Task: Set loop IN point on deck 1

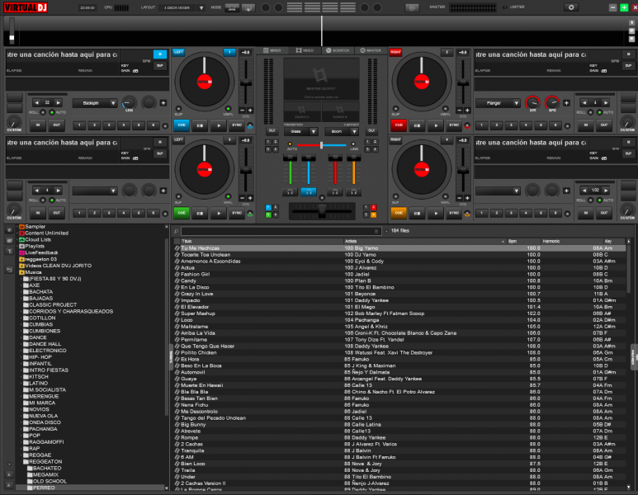Action: click(38, 125)
